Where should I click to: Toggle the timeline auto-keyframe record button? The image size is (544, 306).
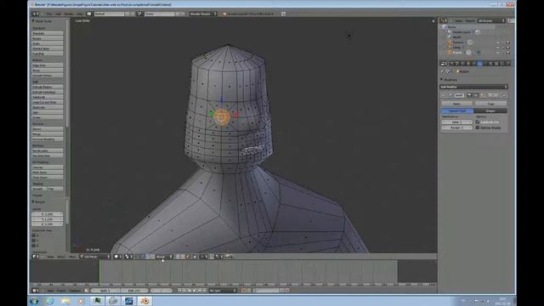click(244, 291)
